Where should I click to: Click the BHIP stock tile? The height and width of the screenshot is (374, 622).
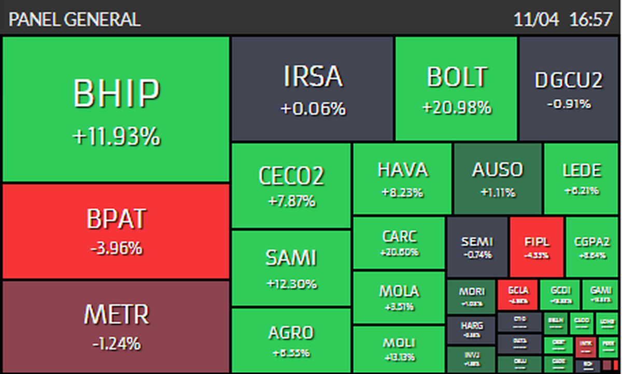coord(116,109)
